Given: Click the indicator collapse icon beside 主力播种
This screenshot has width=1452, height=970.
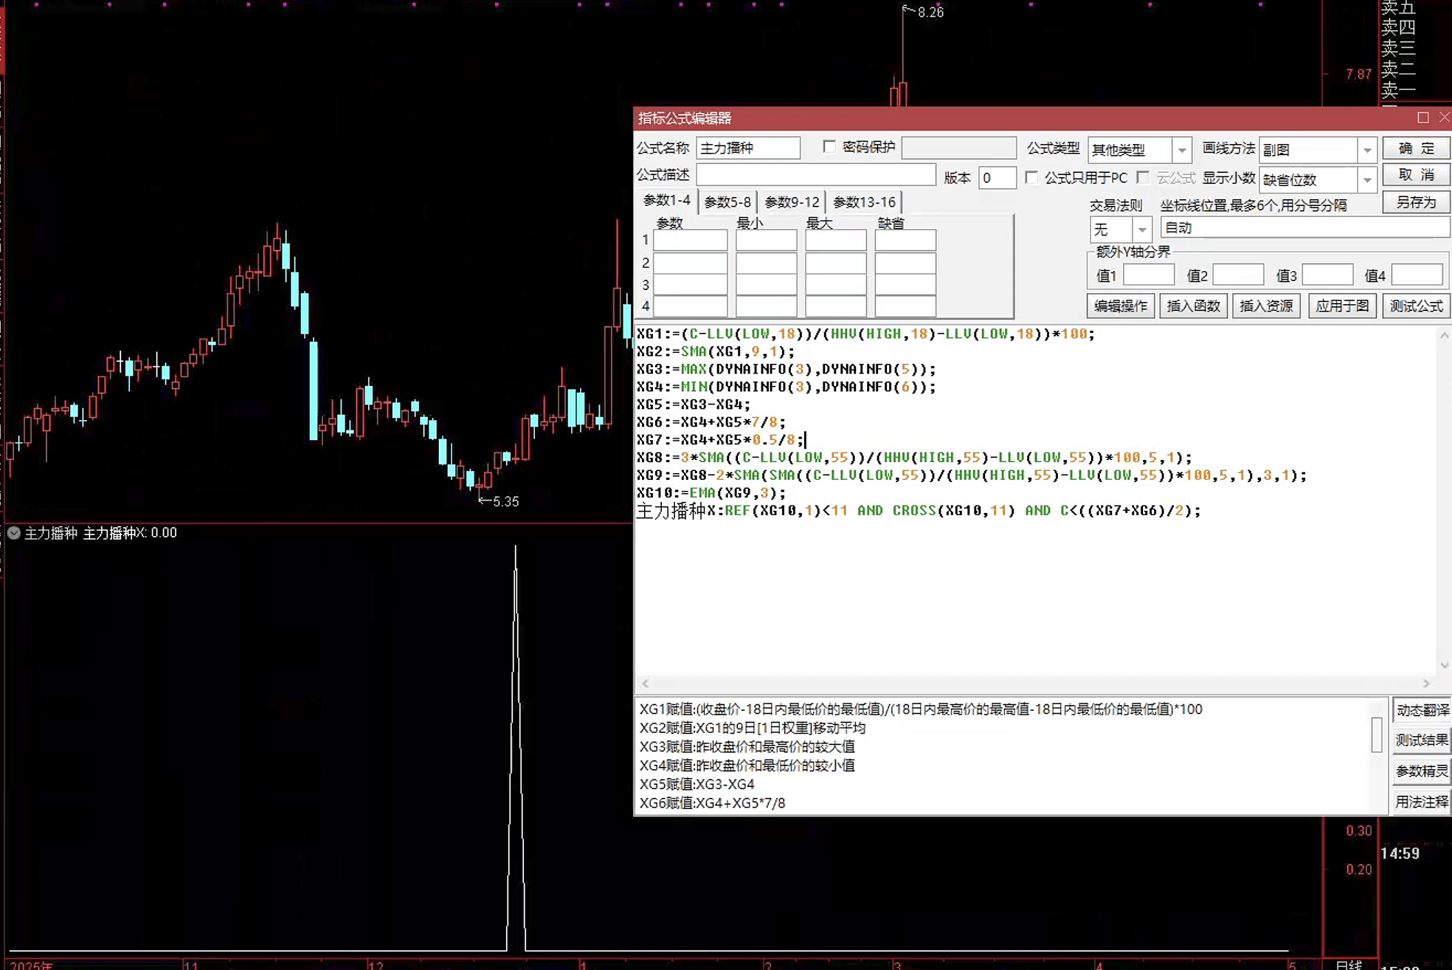Looking at the screenshot, I should tap(13, 533).
